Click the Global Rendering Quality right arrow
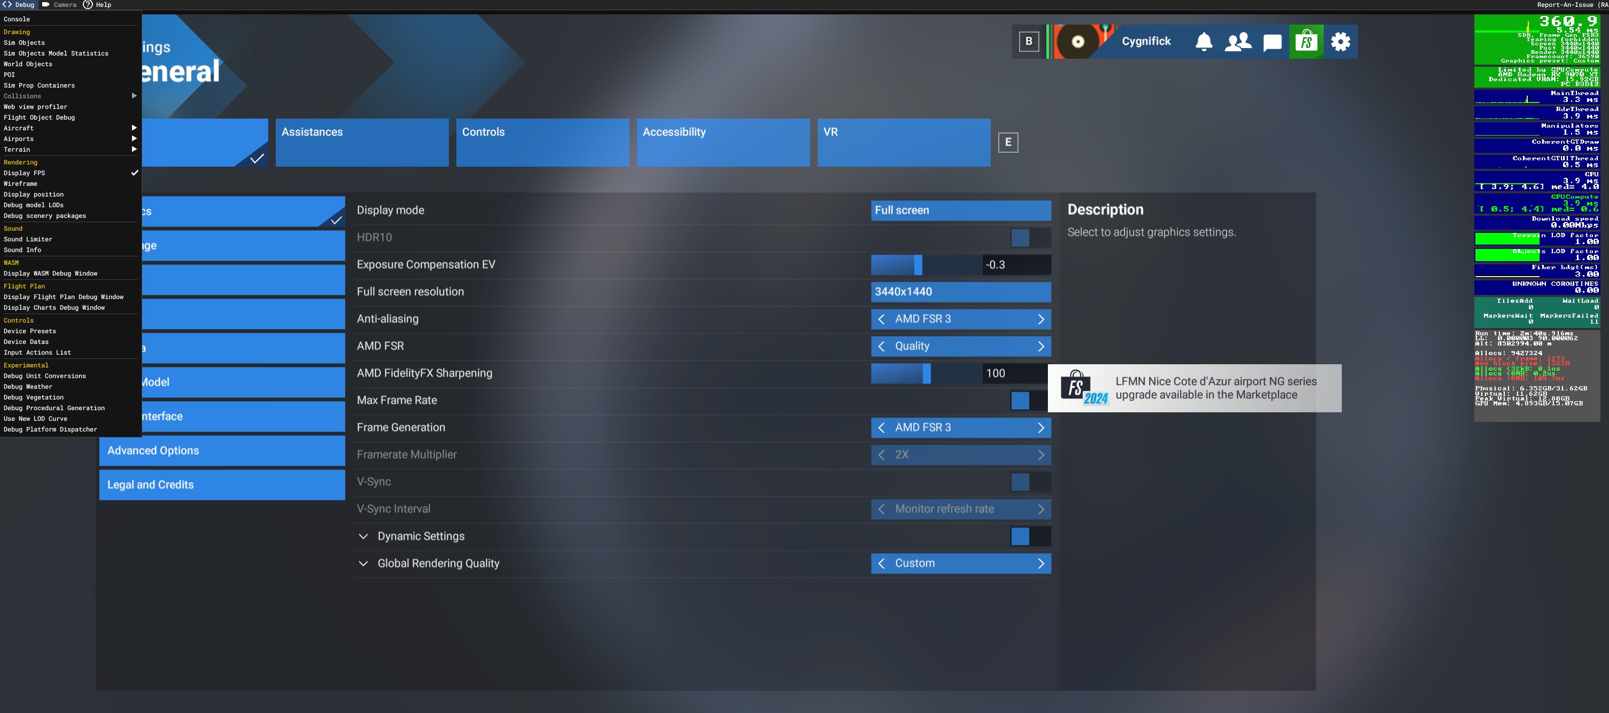 click(1040, 563)
